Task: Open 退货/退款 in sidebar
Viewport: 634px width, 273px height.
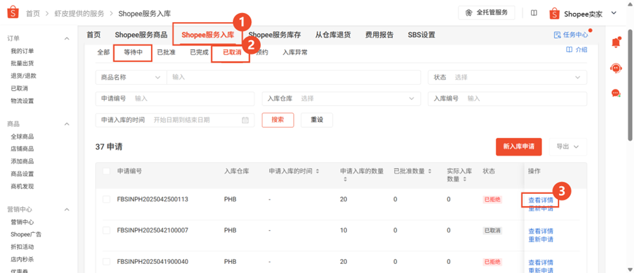Action: [24, 76]
